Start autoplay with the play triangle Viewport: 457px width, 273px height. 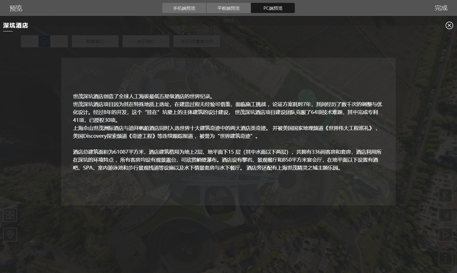pyautogui.click(x=445, y=235)
